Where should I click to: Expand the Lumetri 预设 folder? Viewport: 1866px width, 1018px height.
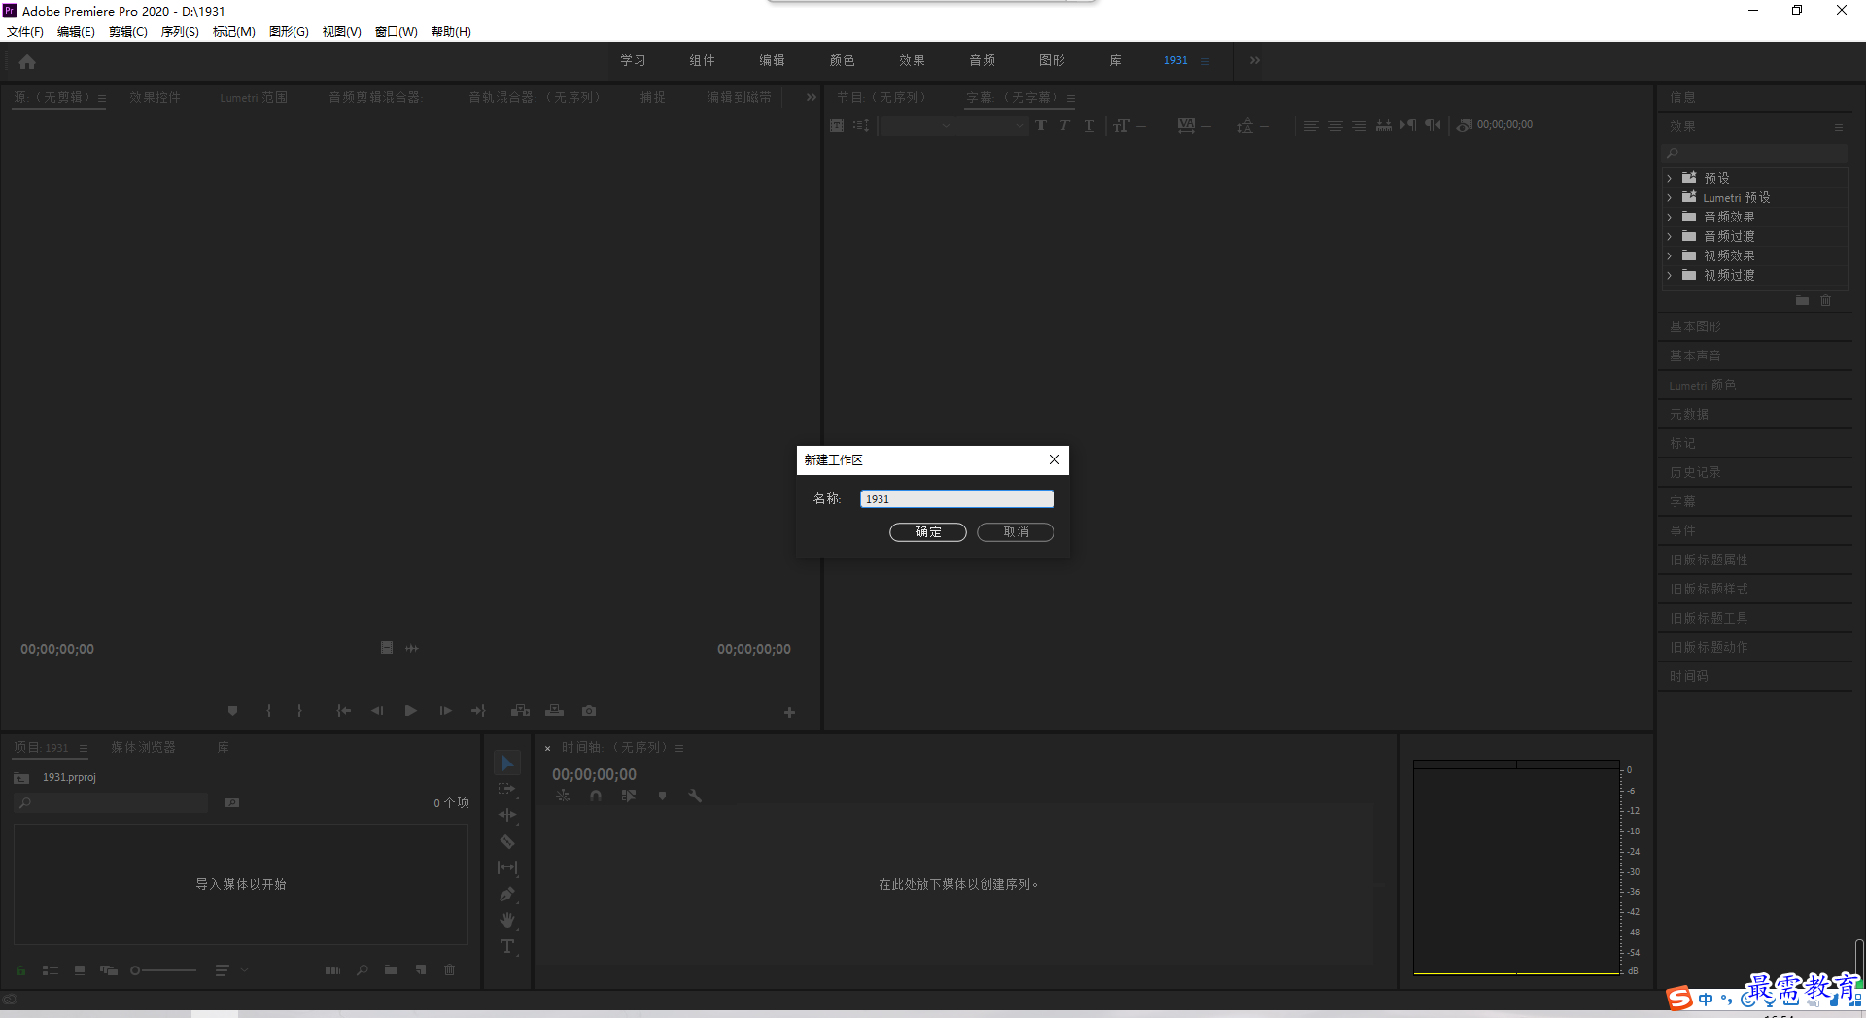1670,197
